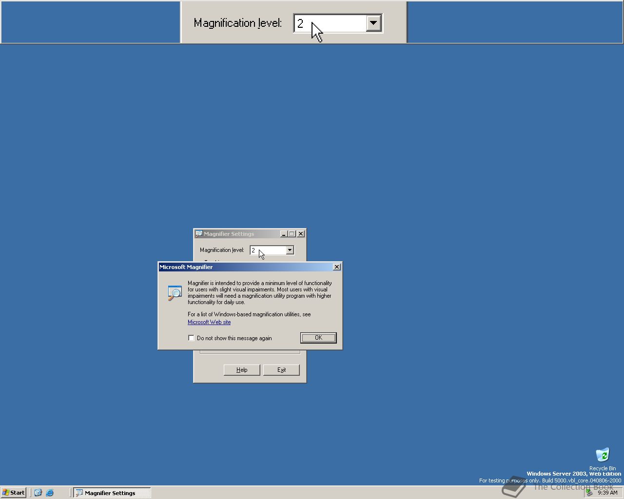Close the Microsoft Magnifier dialog
The width and height of the screenshot is (624, 499).
[336, 267]
